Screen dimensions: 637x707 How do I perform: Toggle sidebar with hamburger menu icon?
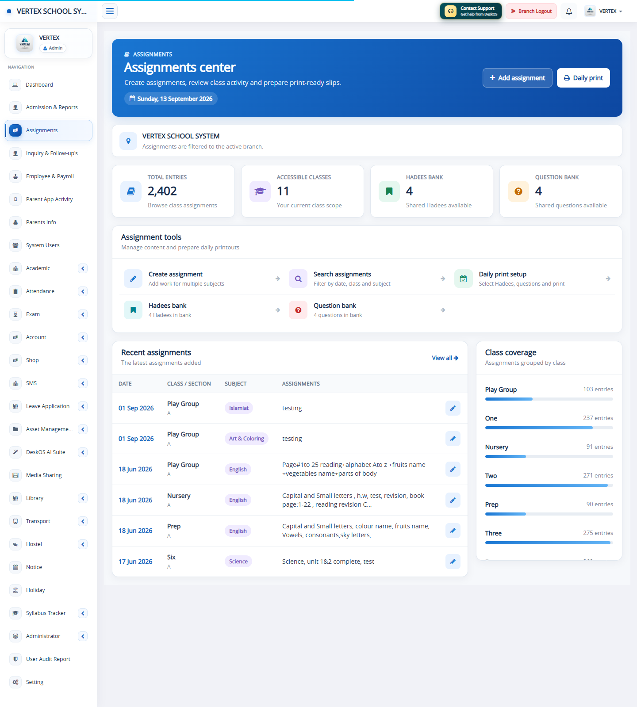tap(110, 11)
